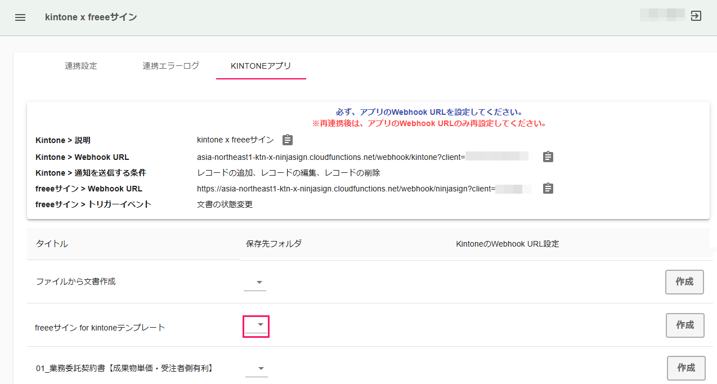Click the KintoneのWebhook URL設定 column header

click(x=507, y=244)
